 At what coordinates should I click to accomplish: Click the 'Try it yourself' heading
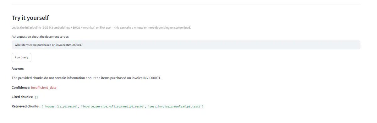click(30, 18)
